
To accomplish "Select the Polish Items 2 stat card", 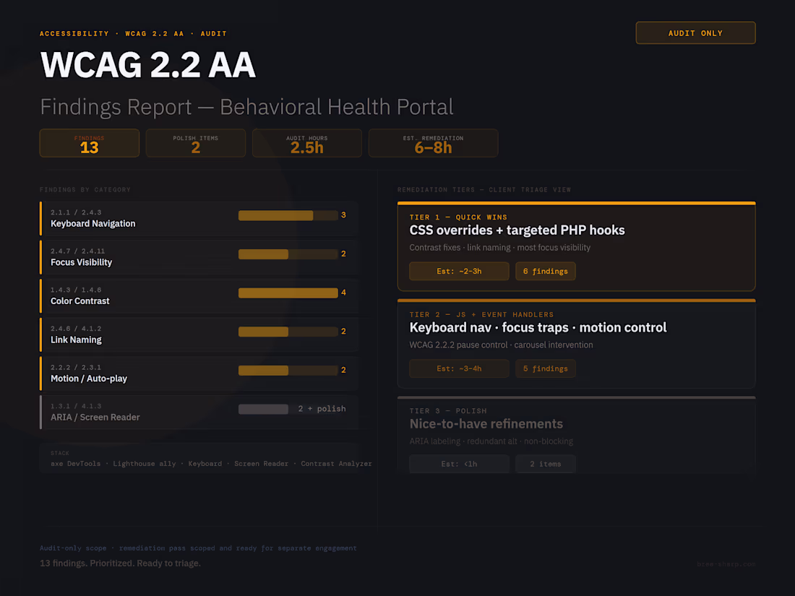I will (x=196, y=143).
